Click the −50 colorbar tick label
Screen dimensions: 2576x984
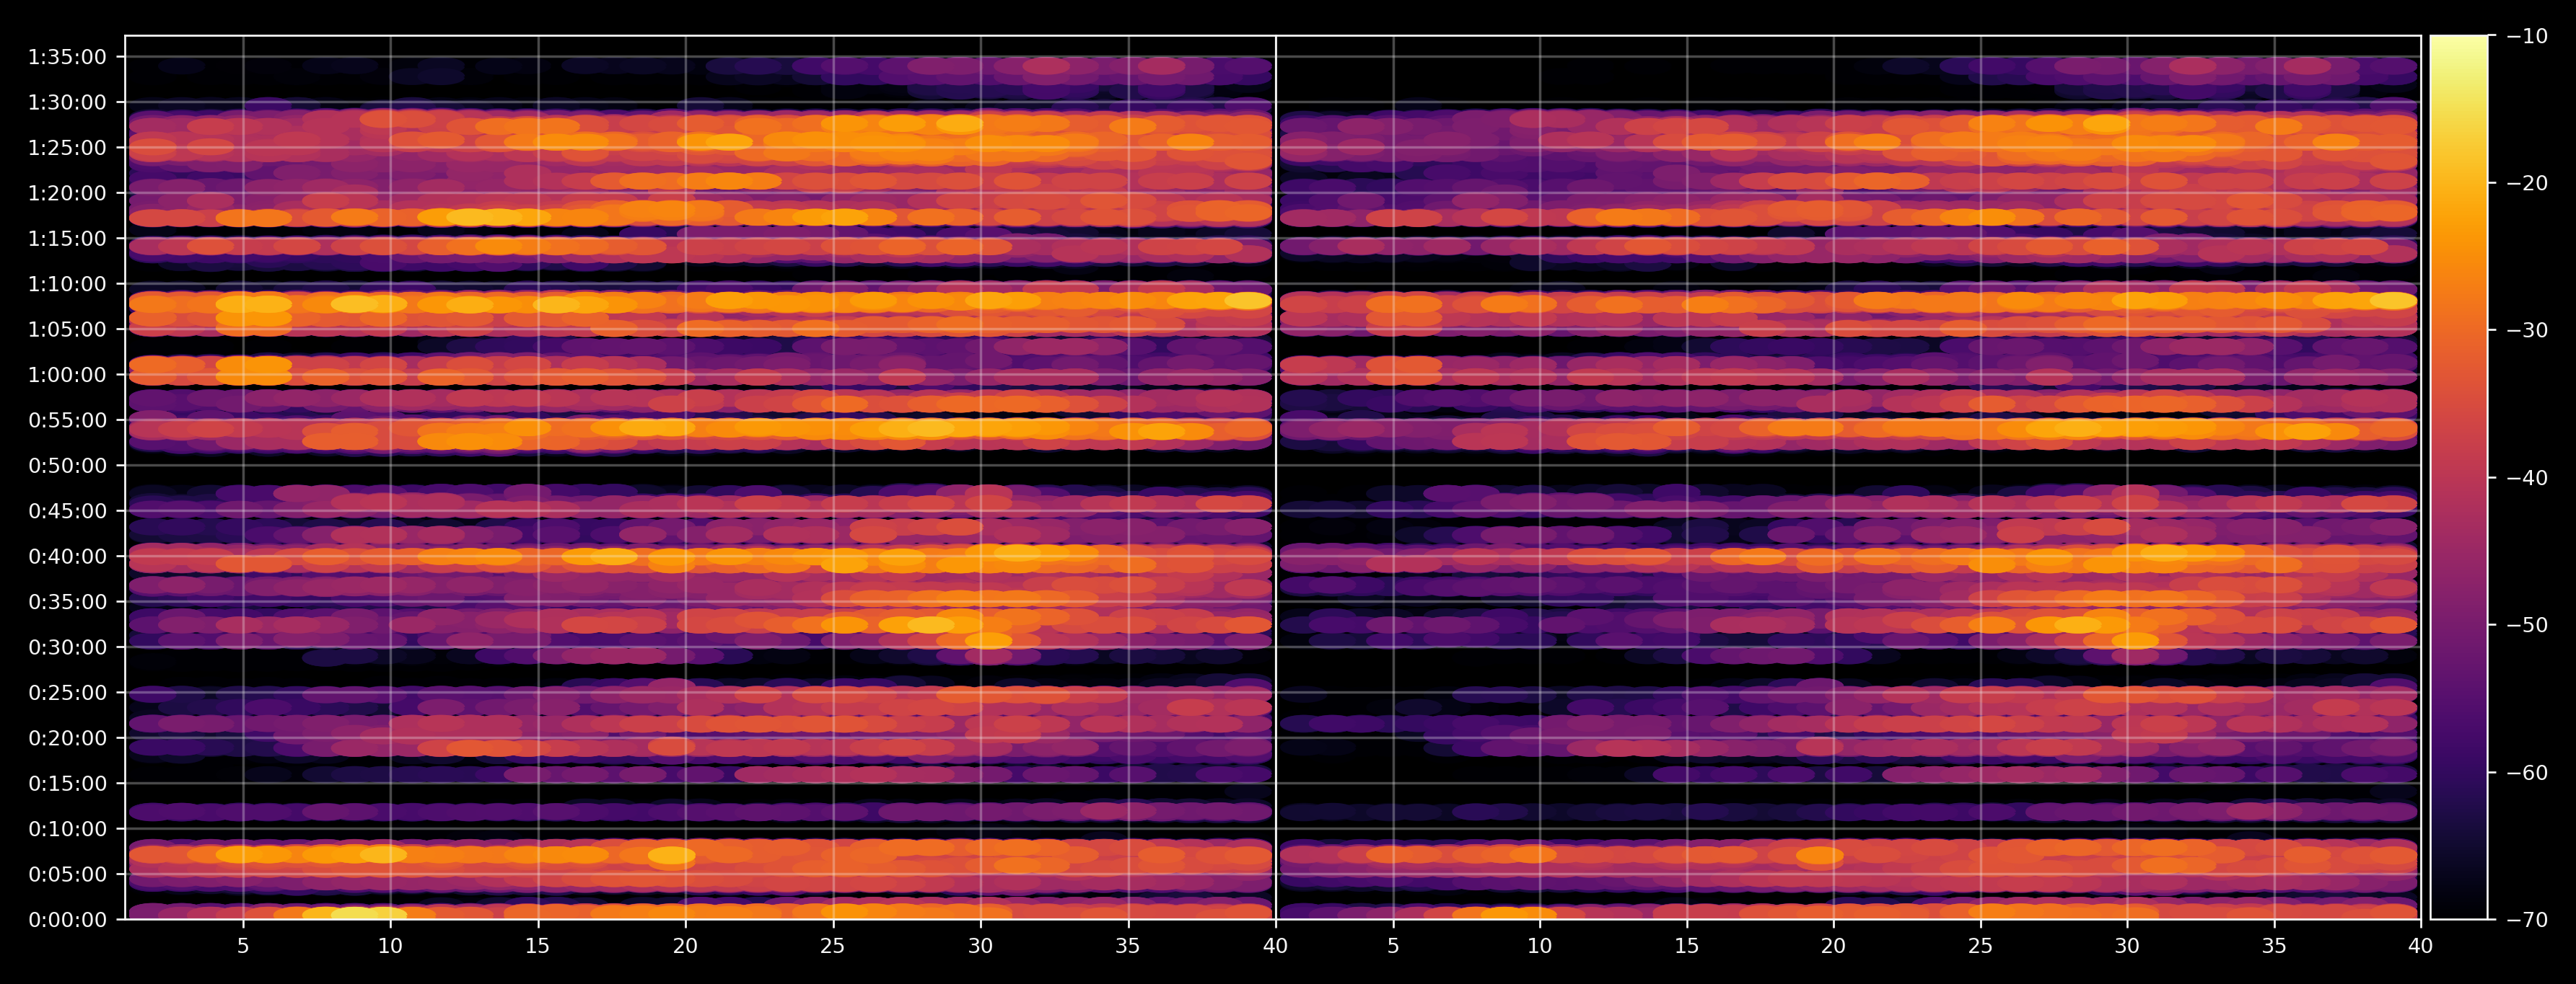[x=2528, y=626]
